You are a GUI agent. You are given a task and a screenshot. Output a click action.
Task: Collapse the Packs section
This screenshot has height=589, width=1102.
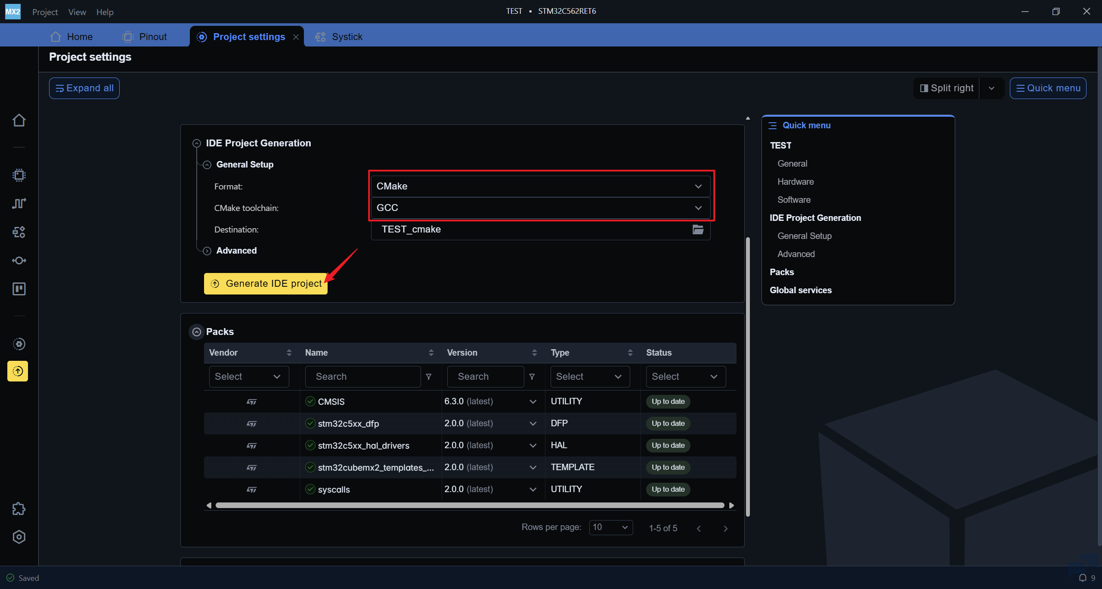coord(197,332)
